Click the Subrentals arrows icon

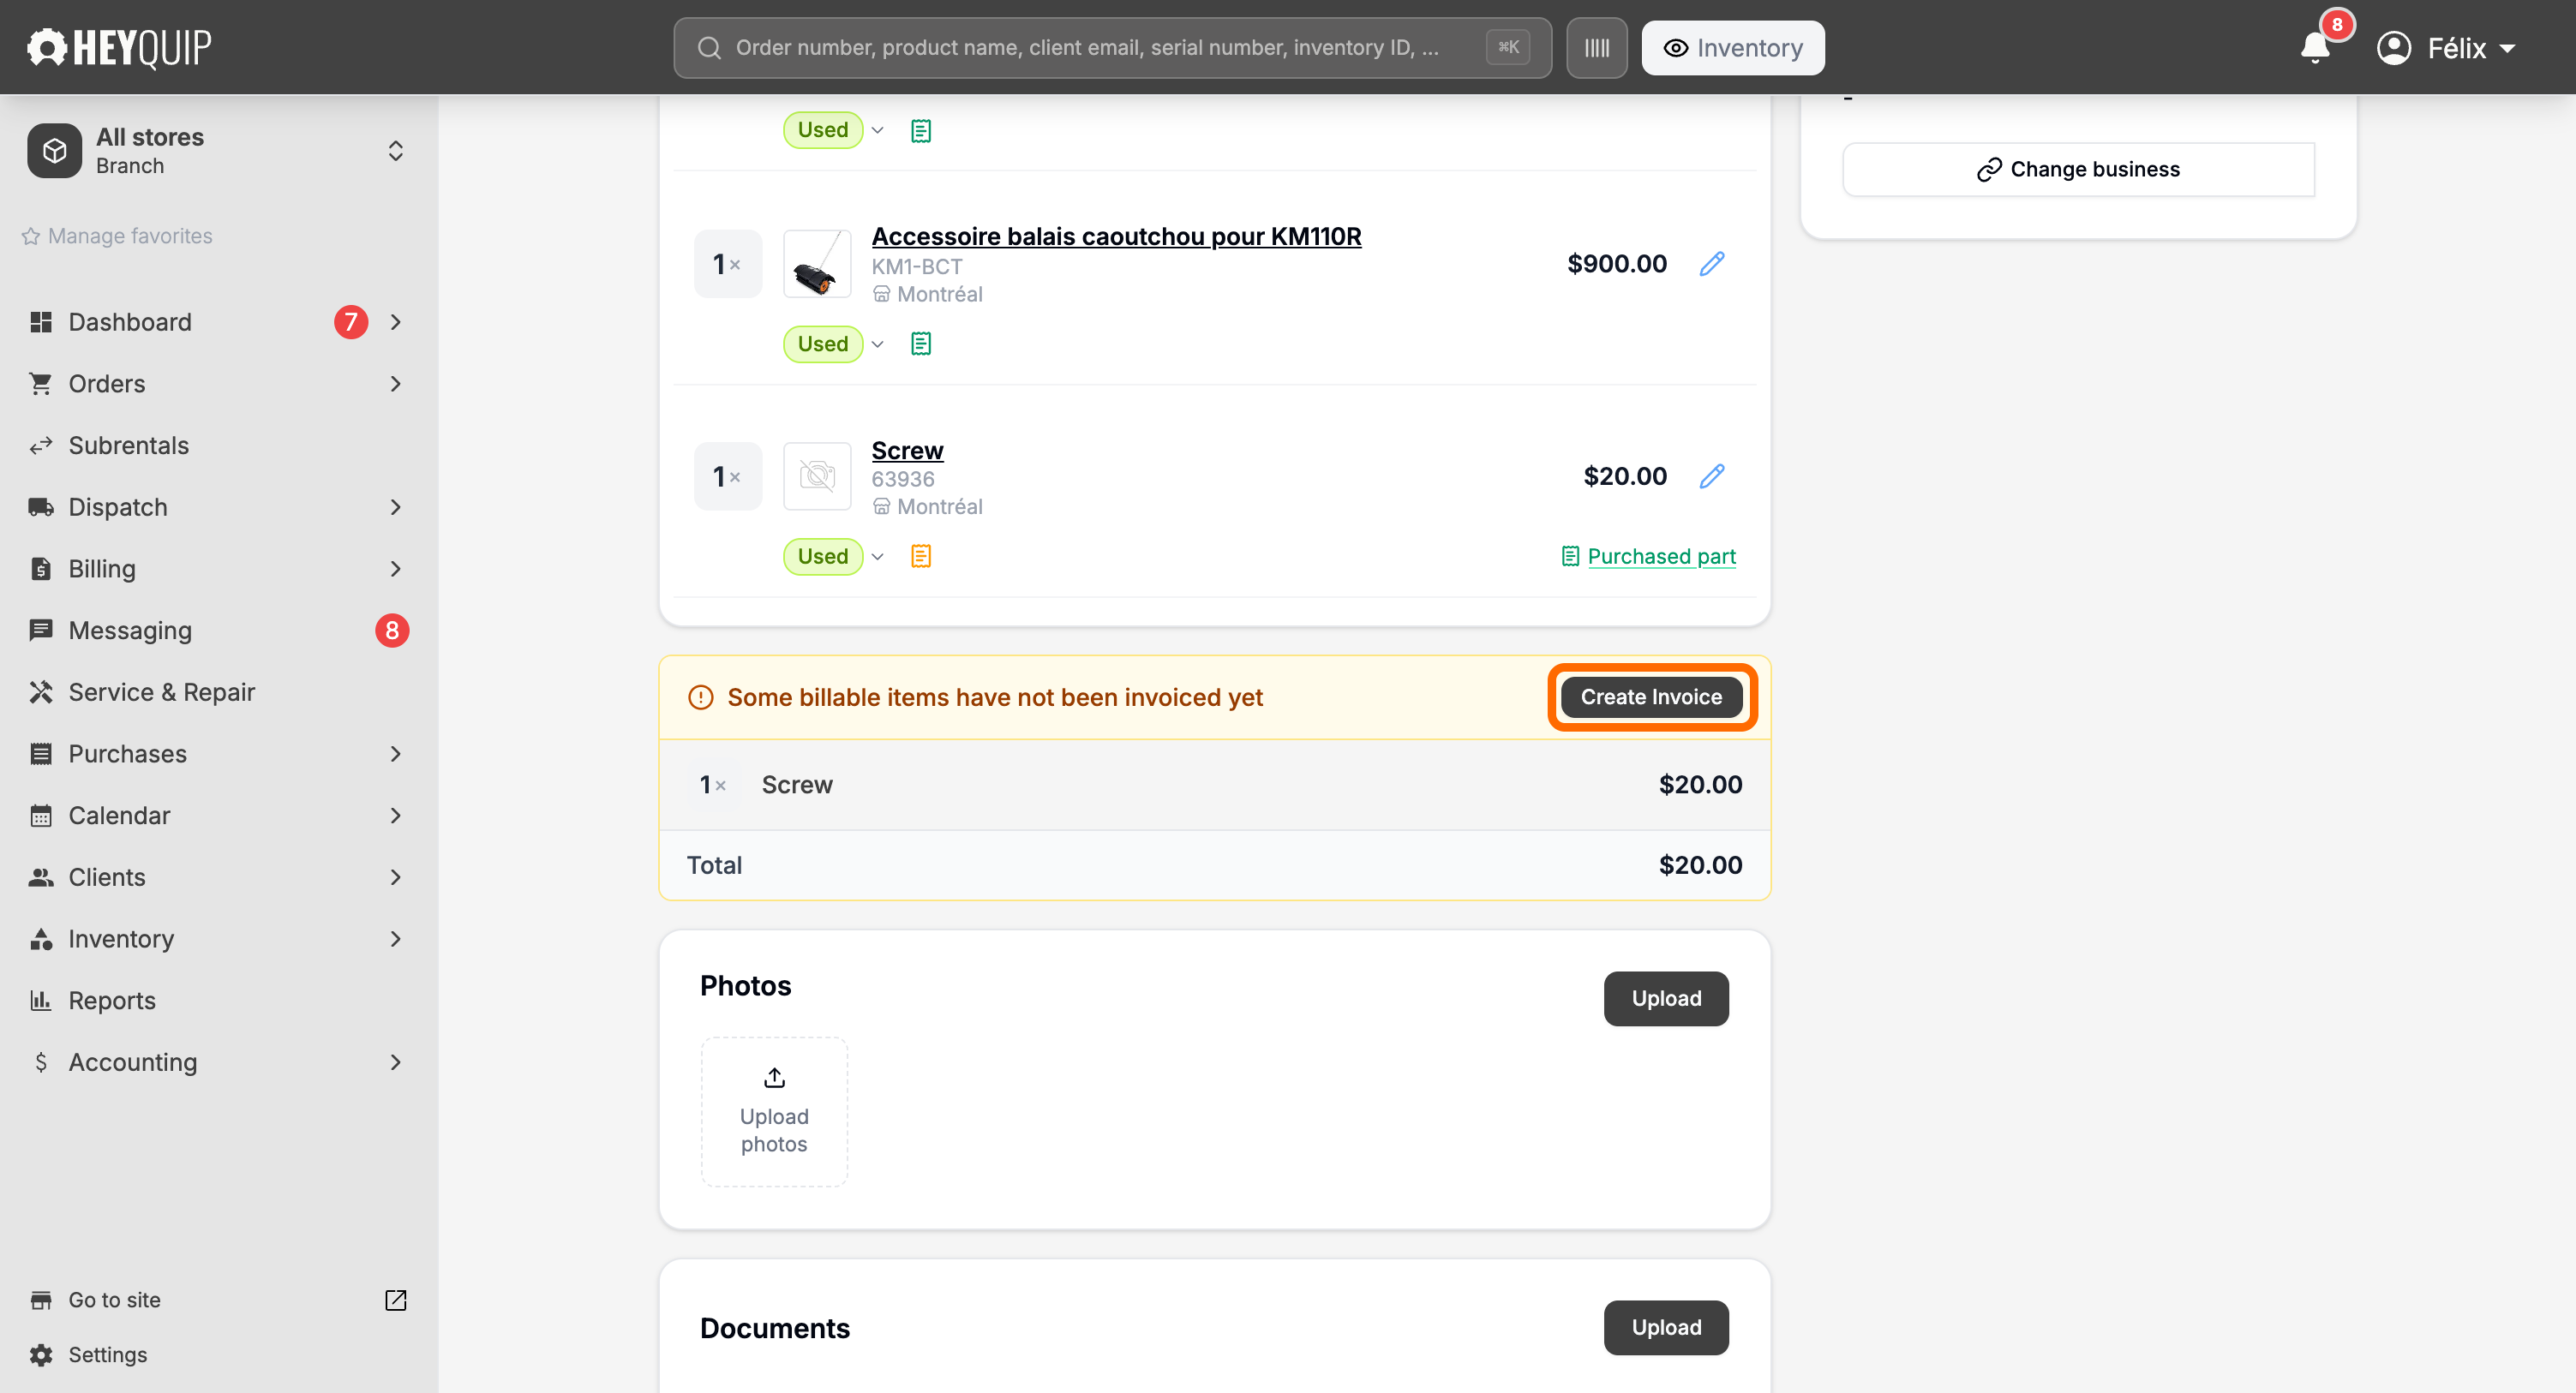(x=41, y=445)
